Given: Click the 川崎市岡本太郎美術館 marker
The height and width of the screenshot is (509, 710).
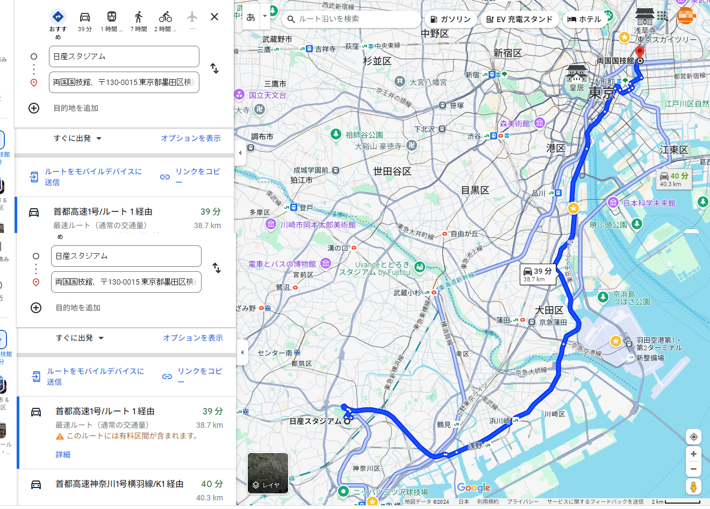Looking at the screenshot, I should (271, 224).
